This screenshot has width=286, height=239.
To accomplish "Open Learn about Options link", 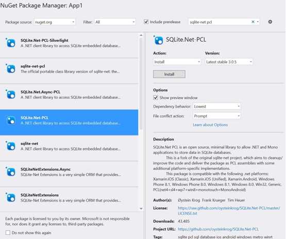I will [210, 125].
